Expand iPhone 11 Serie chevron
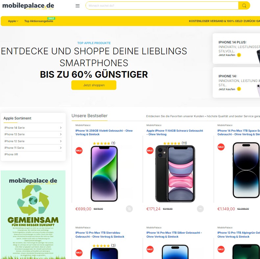This screenshot has width=260, height=259. click(61, 148)
